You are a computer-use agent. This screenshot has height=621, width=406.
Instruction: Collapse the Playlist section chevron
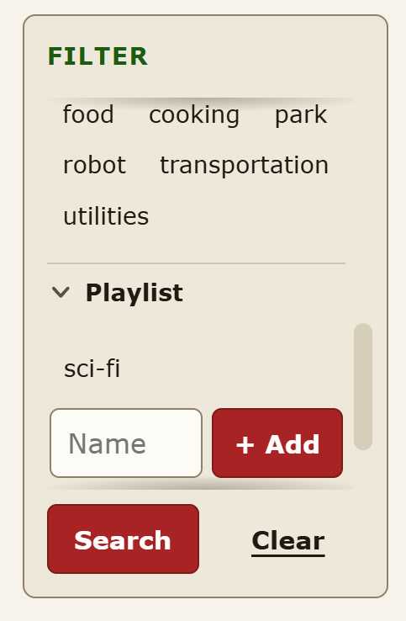(61, 293)
